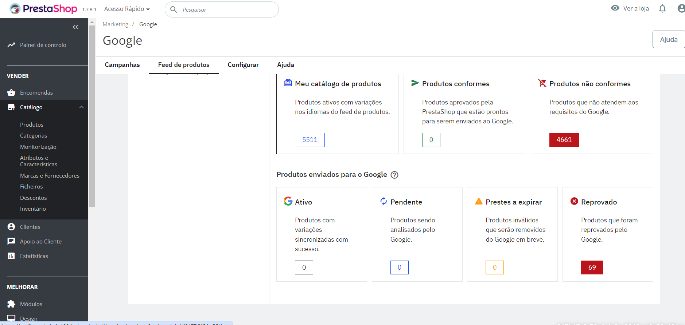Click the Pendente sync icon
The image size is (685, 325).
pyautogui.click(x=384, y=201)
